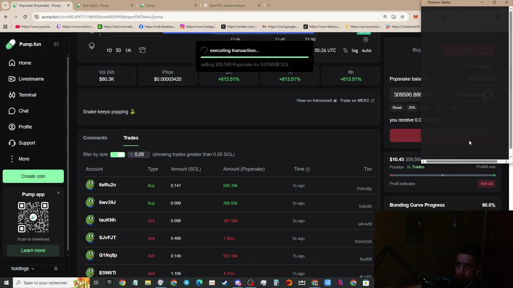The height and width of the screenshot is (288, 513).
Task: Expand the holdings dropdown
Action: point(23,268)
